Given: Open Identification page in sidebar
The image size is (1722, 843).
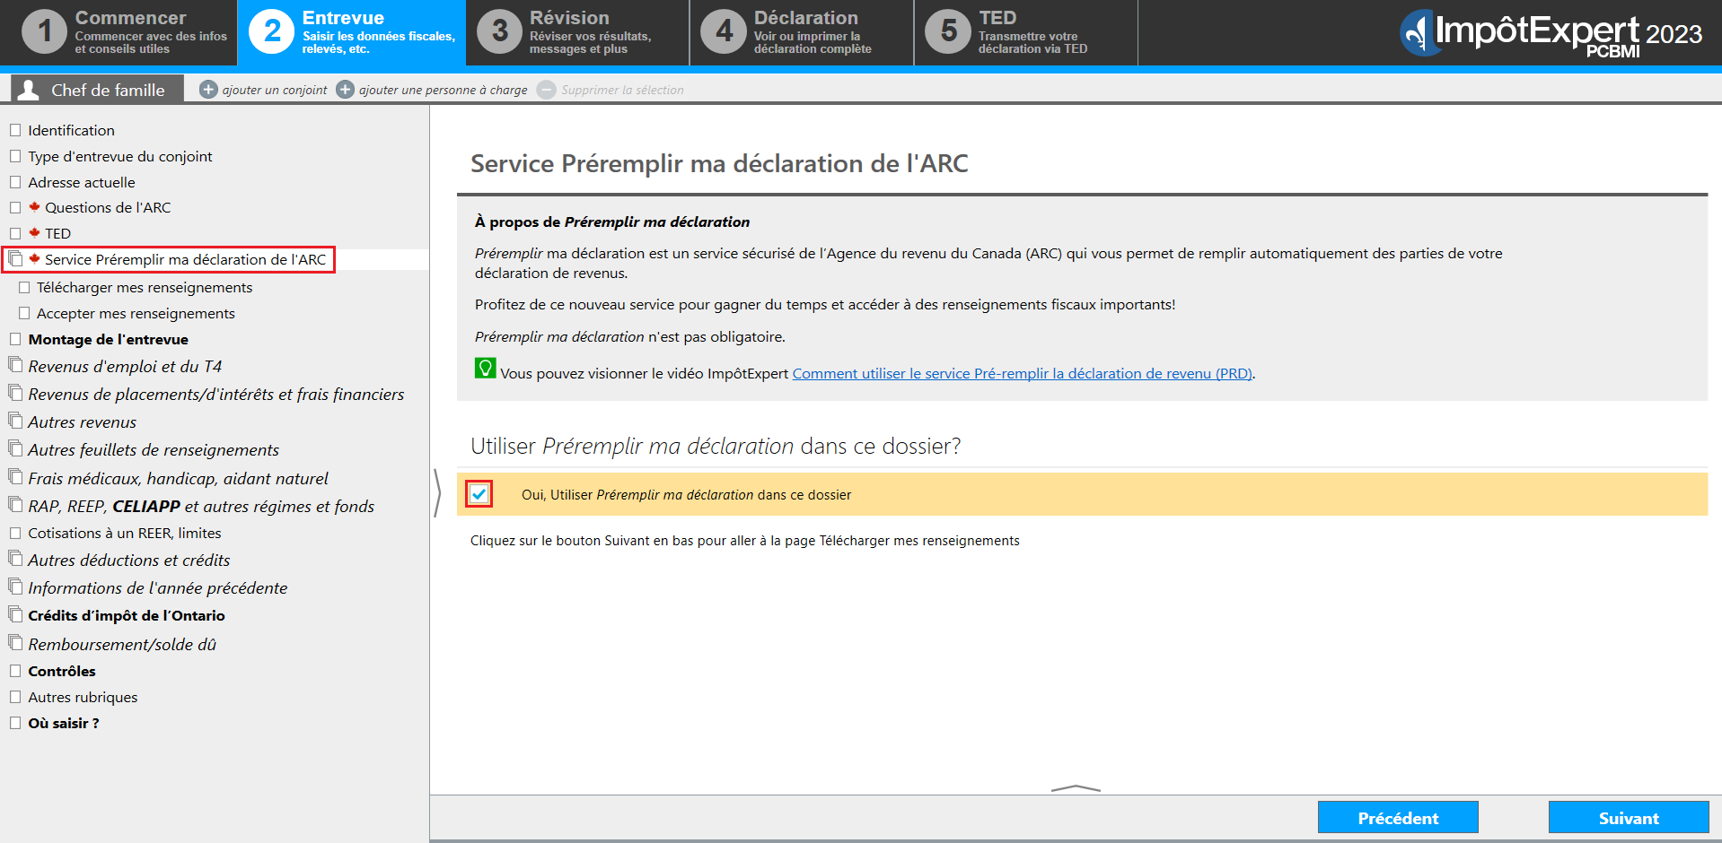Looking at the screenshot, I should click(x=71, y=130).
